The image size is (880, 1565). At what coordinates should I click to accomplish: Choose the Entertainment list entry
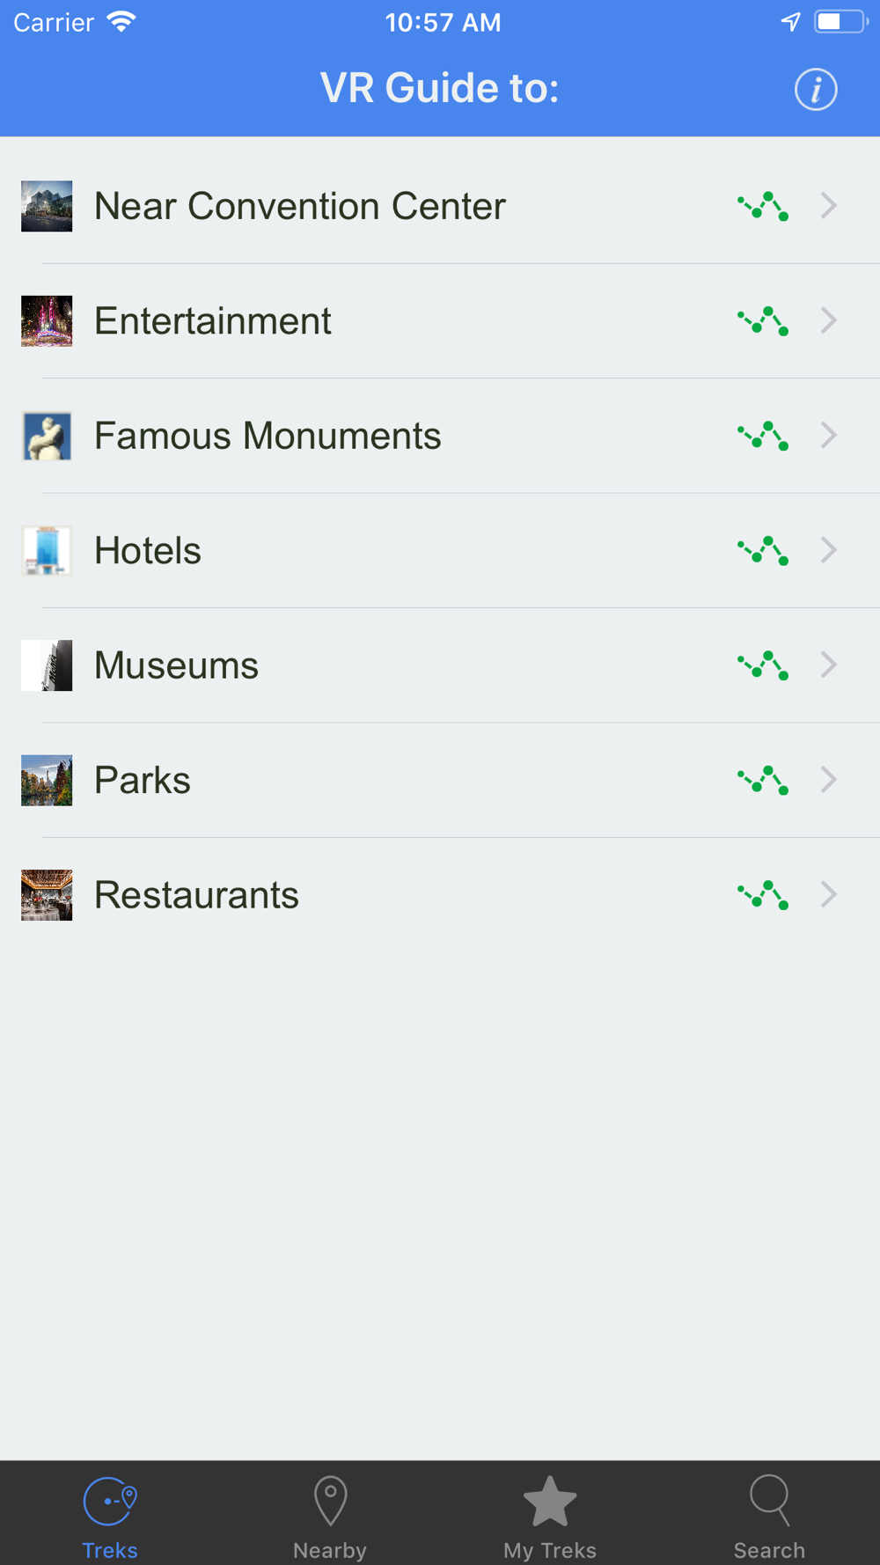[x=440, y=321]
